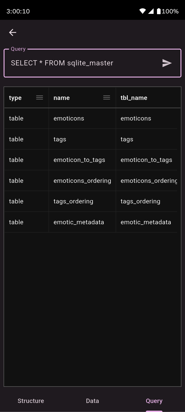
Task: Open the name column menu icon
Action: pos(107,98)
